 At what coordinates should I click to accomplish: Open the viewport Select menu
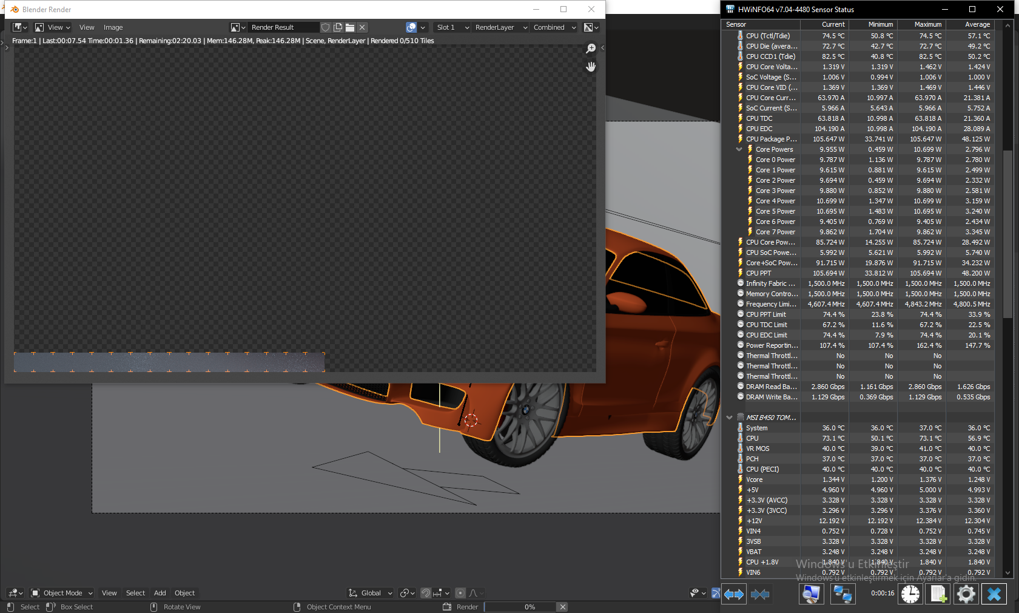[135, 593]
